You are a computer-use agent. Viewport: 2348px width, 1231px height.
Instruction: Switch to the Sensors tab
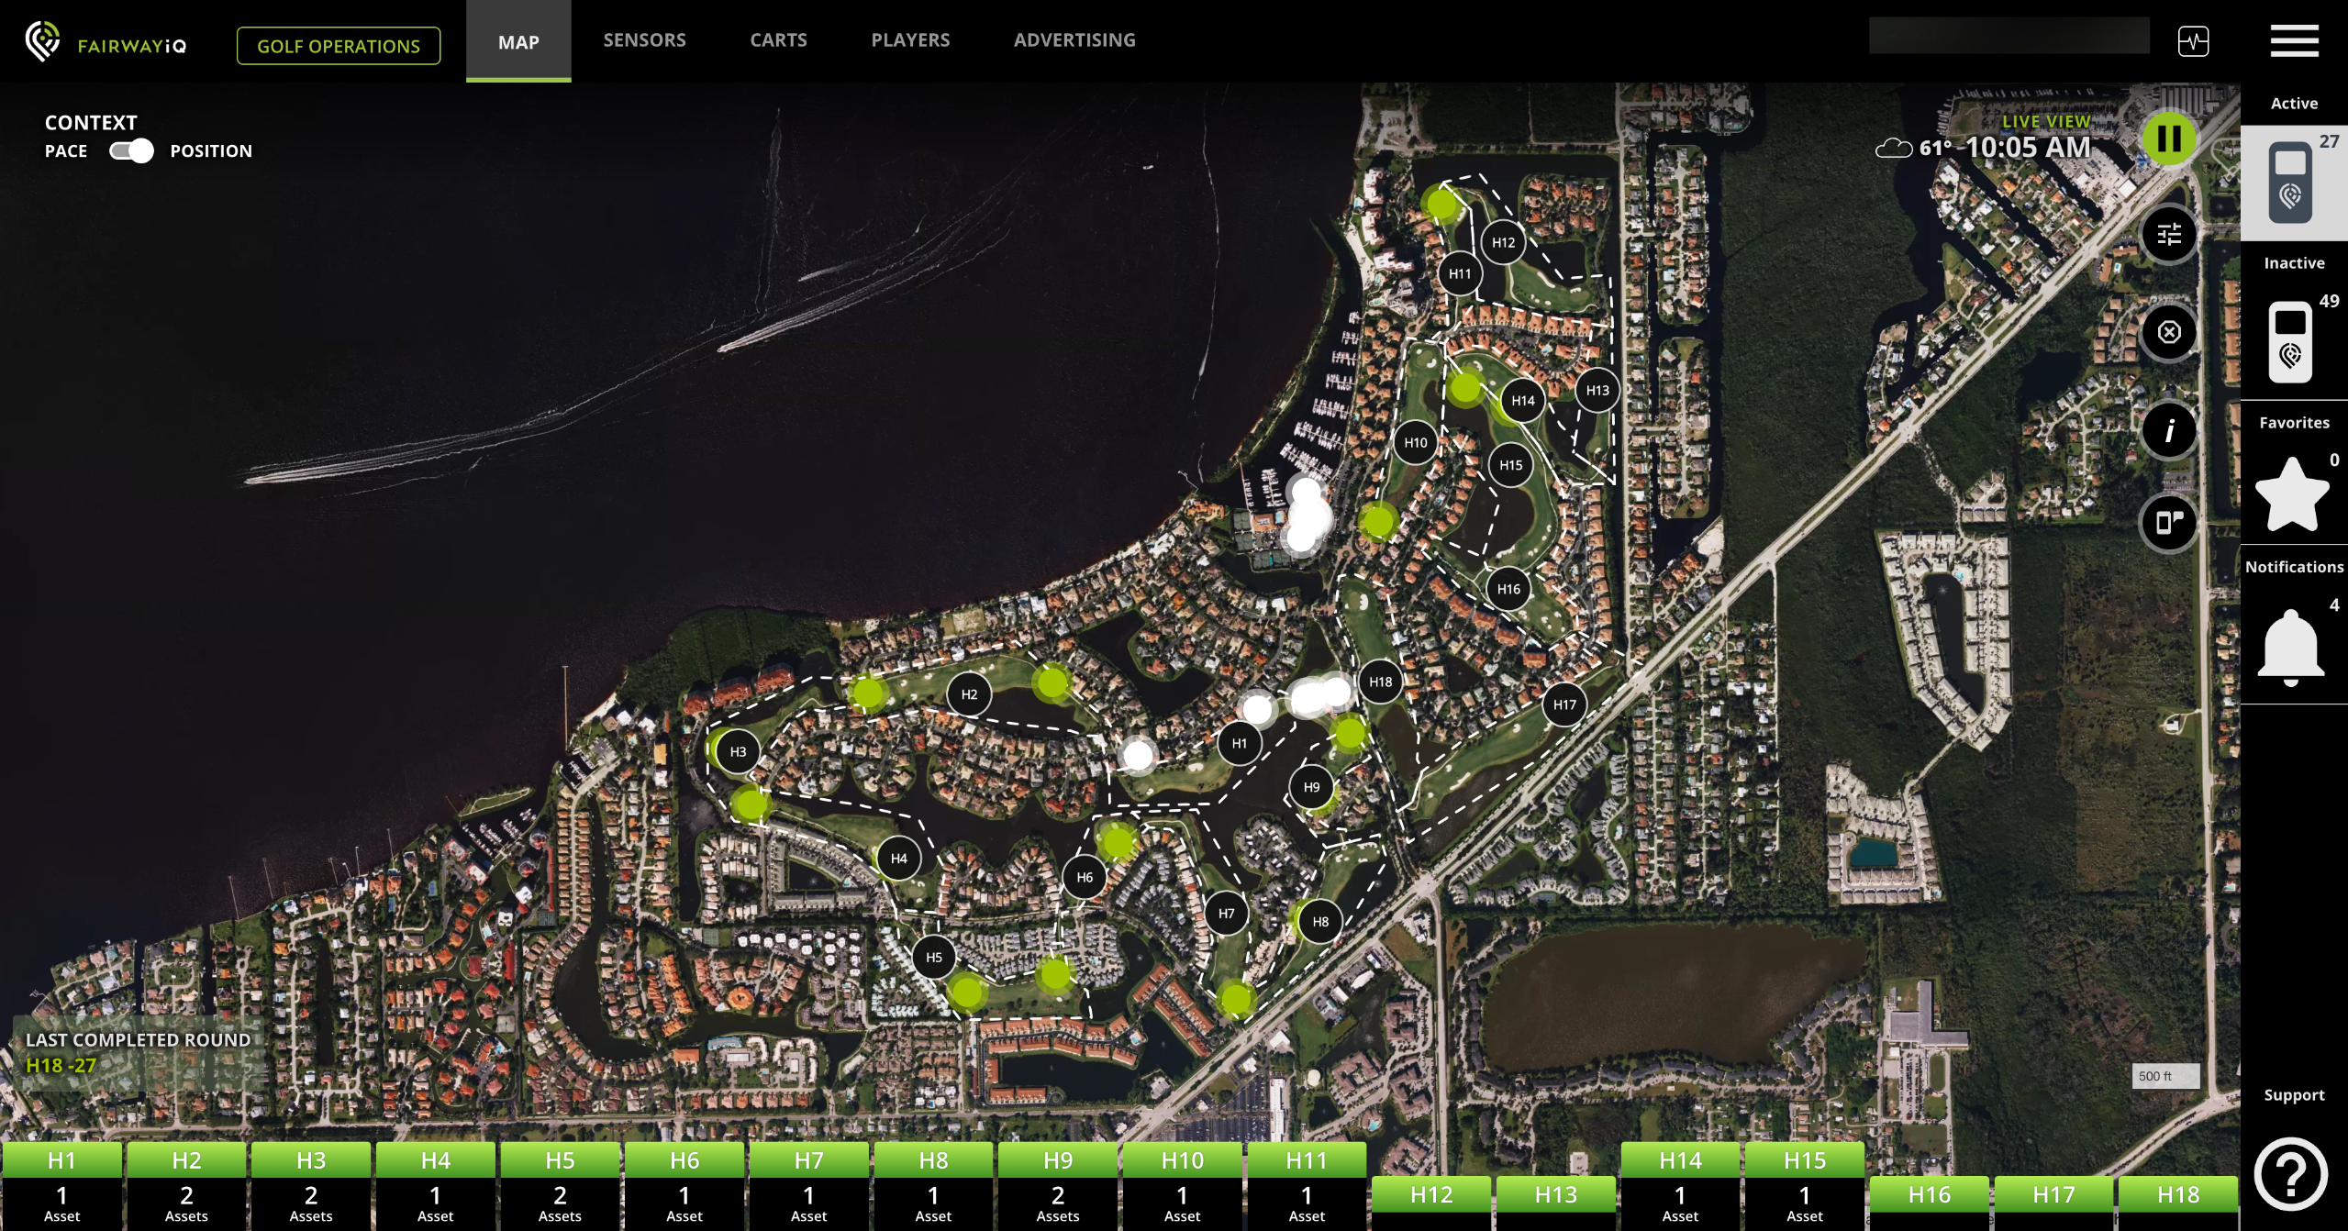pos(644,40)
